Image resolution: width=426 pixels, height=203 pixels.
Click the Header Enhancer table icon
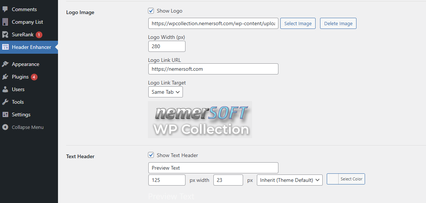(x=5, y=47)
